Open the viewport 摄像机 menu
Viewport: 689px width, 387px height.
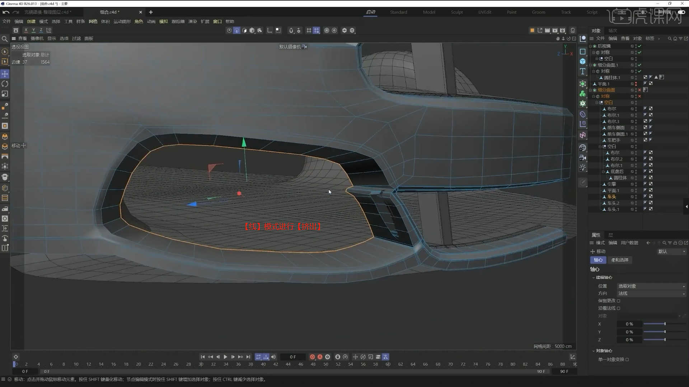point(37,38)
